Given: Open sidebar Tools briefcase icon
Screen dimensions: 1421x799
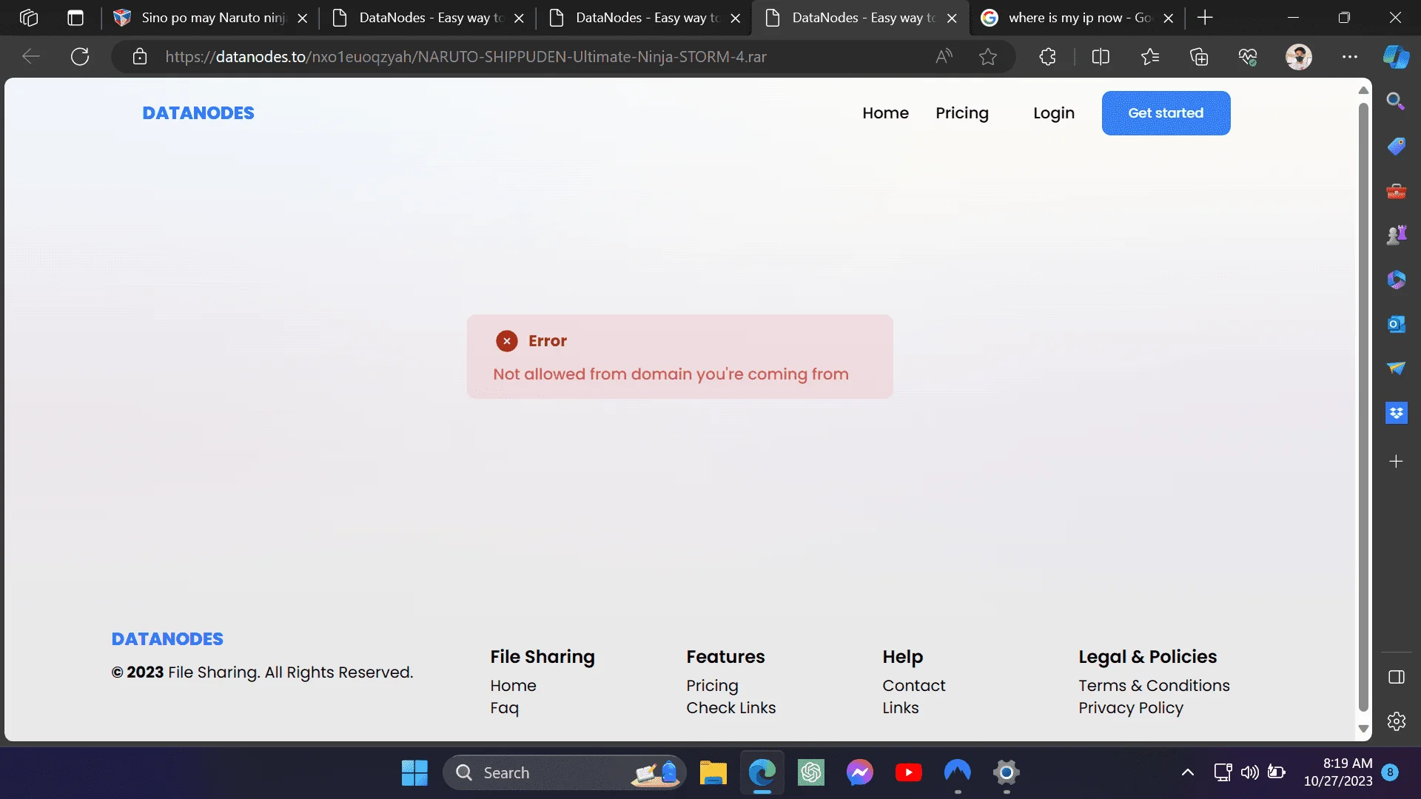Looking at the screenshot, I should click(x=1396, y=191).
